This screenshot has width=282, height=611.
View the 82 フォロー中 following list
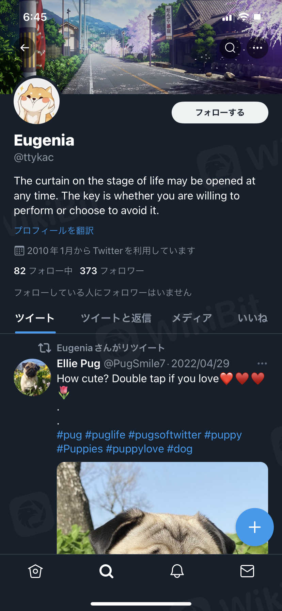(x=43, y=271)
